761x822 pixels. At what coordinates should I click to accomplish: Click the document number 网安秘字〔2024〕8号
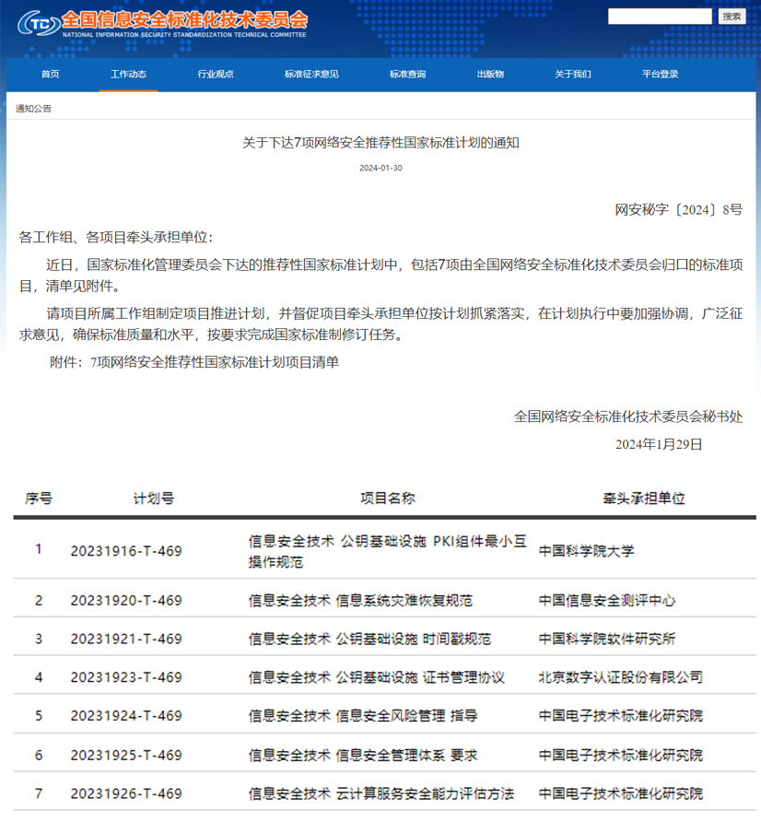coord(679,210)
